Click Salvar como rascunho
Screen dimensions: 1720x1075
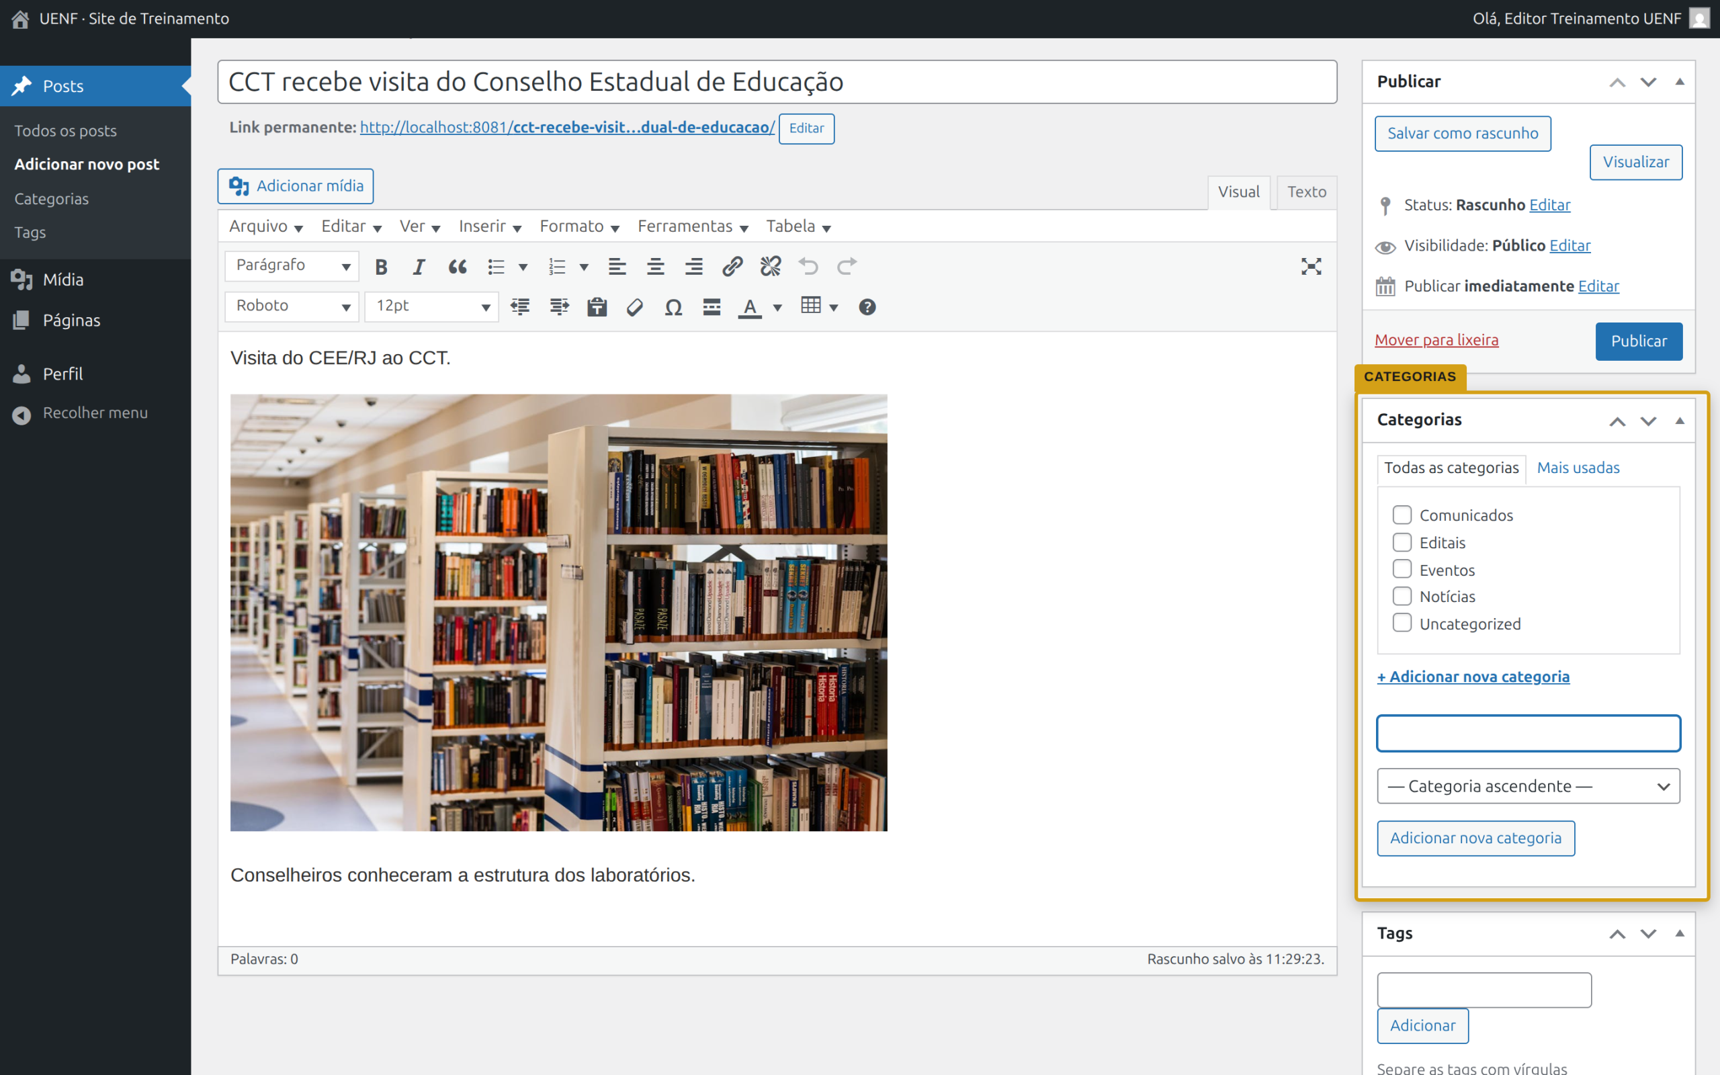pos(1462,134)
